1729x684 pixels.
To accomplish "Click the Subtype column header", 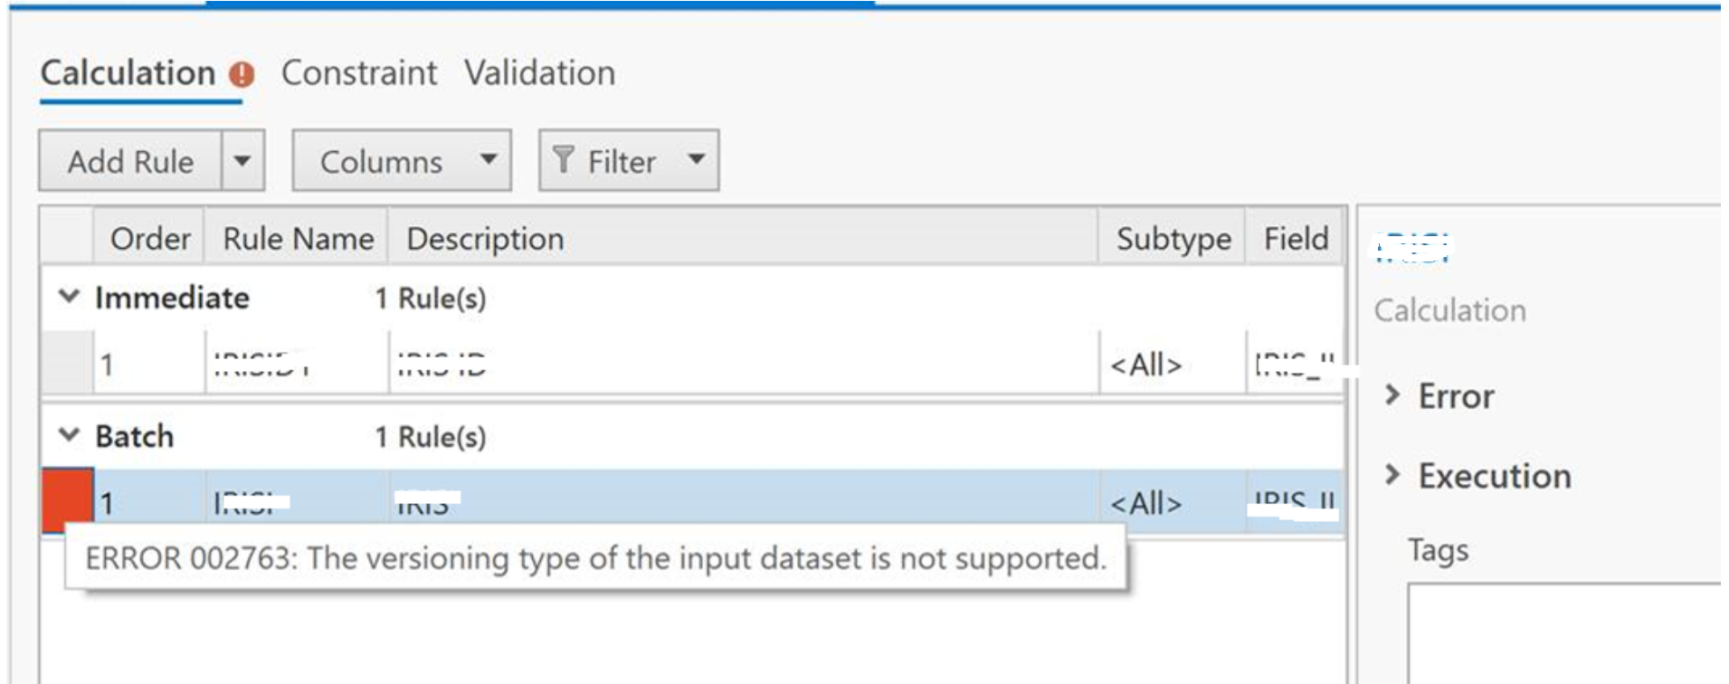I will [1173, 239].
